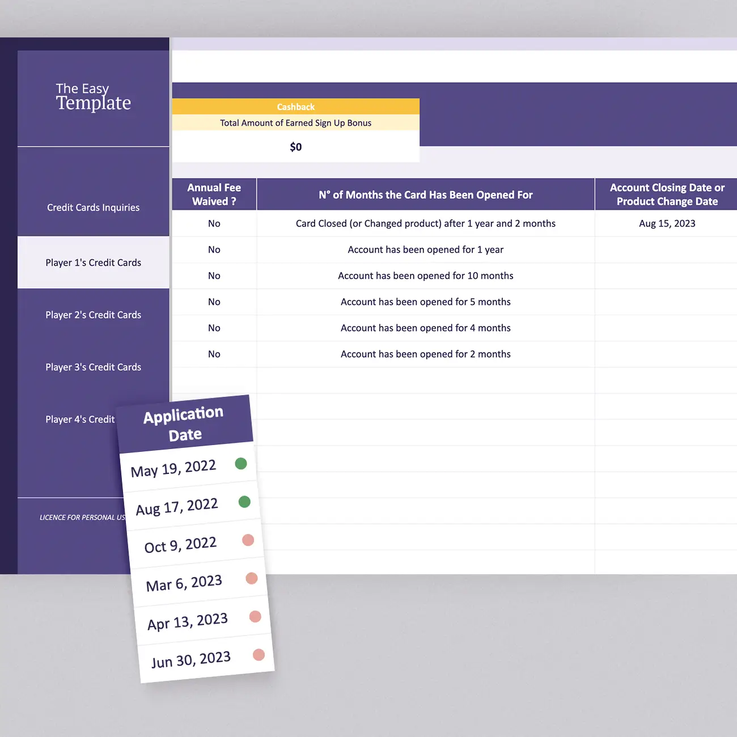Click the Application Date header
Viewport: 737px width, 737px height.
pos(184,423)
